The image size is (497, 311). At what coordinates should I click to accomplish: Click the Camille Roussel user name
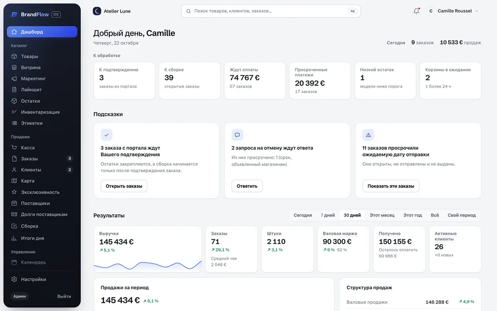click(455, 11)
